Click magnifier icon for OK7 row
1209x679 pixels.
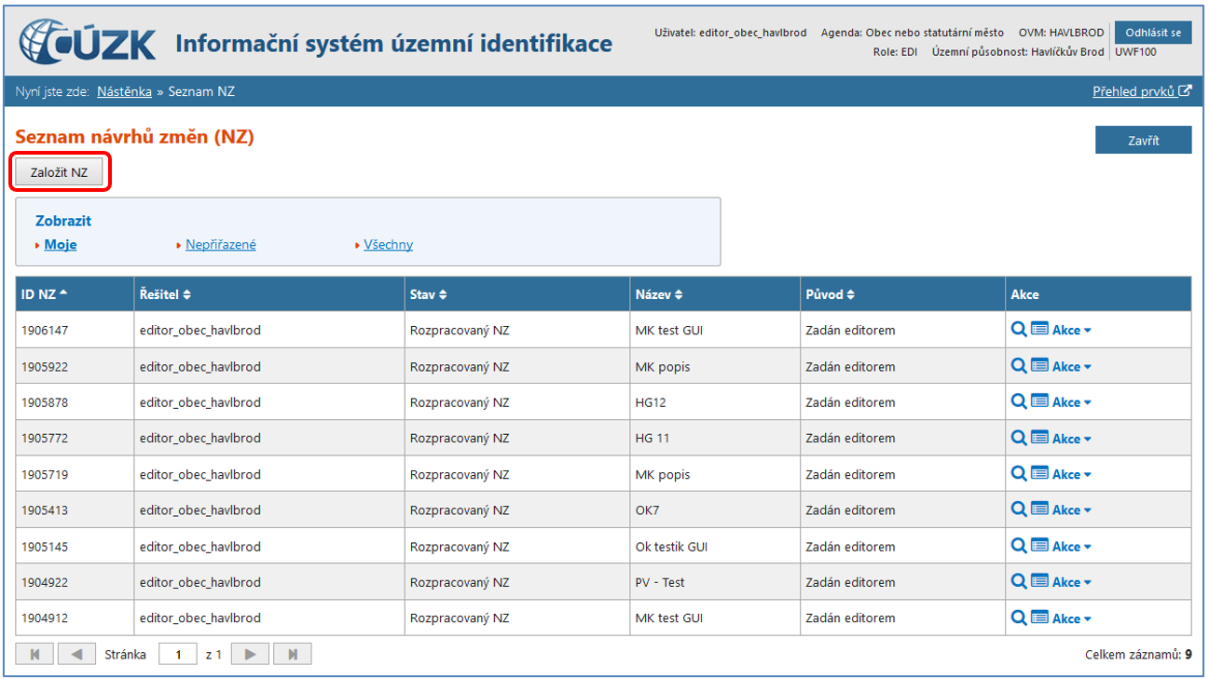point(1019,510)
